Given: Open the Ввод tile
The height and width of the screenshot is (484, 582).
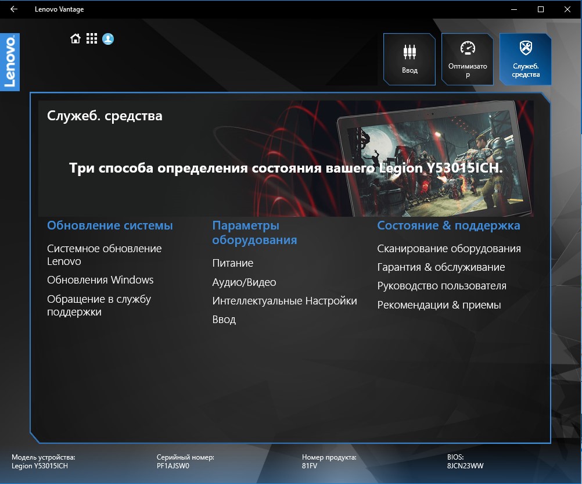Looking at the screenshot, I should 409,59.
